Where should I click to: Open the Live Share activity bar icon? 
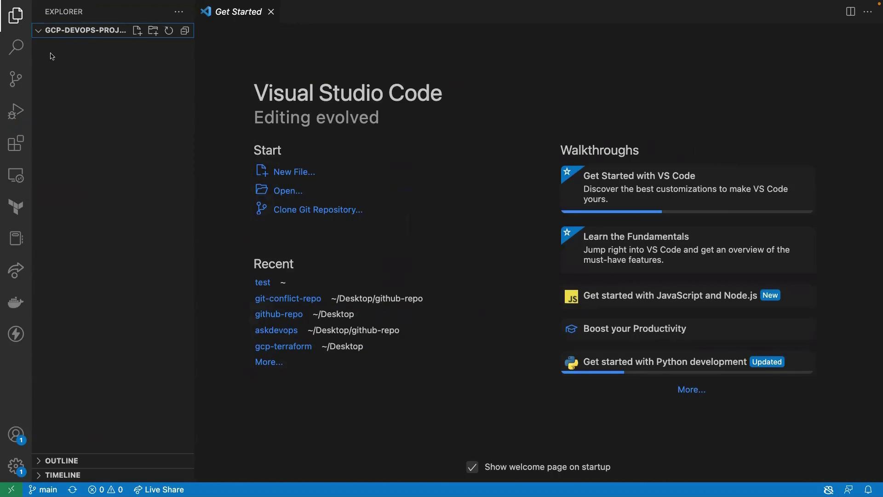(16, 271)
